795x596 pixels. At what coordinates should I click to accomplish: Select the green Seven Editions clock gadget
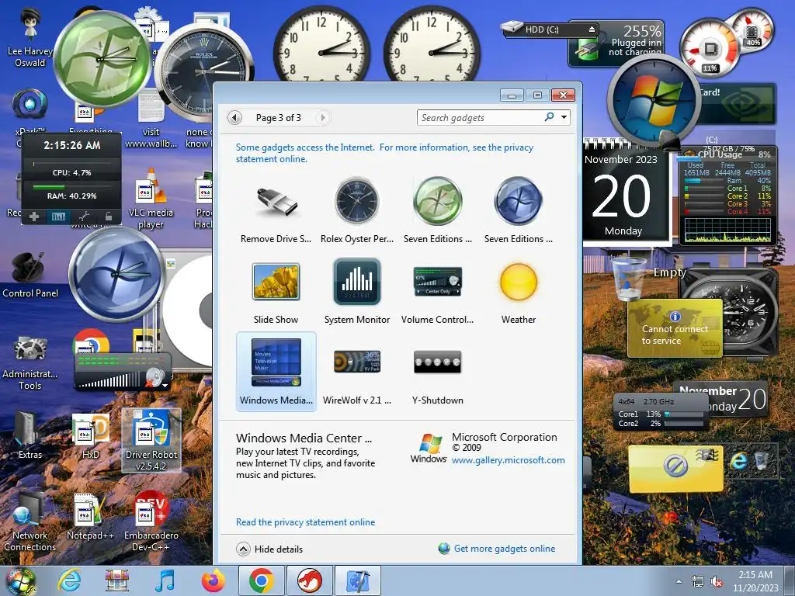pos(438,210)
